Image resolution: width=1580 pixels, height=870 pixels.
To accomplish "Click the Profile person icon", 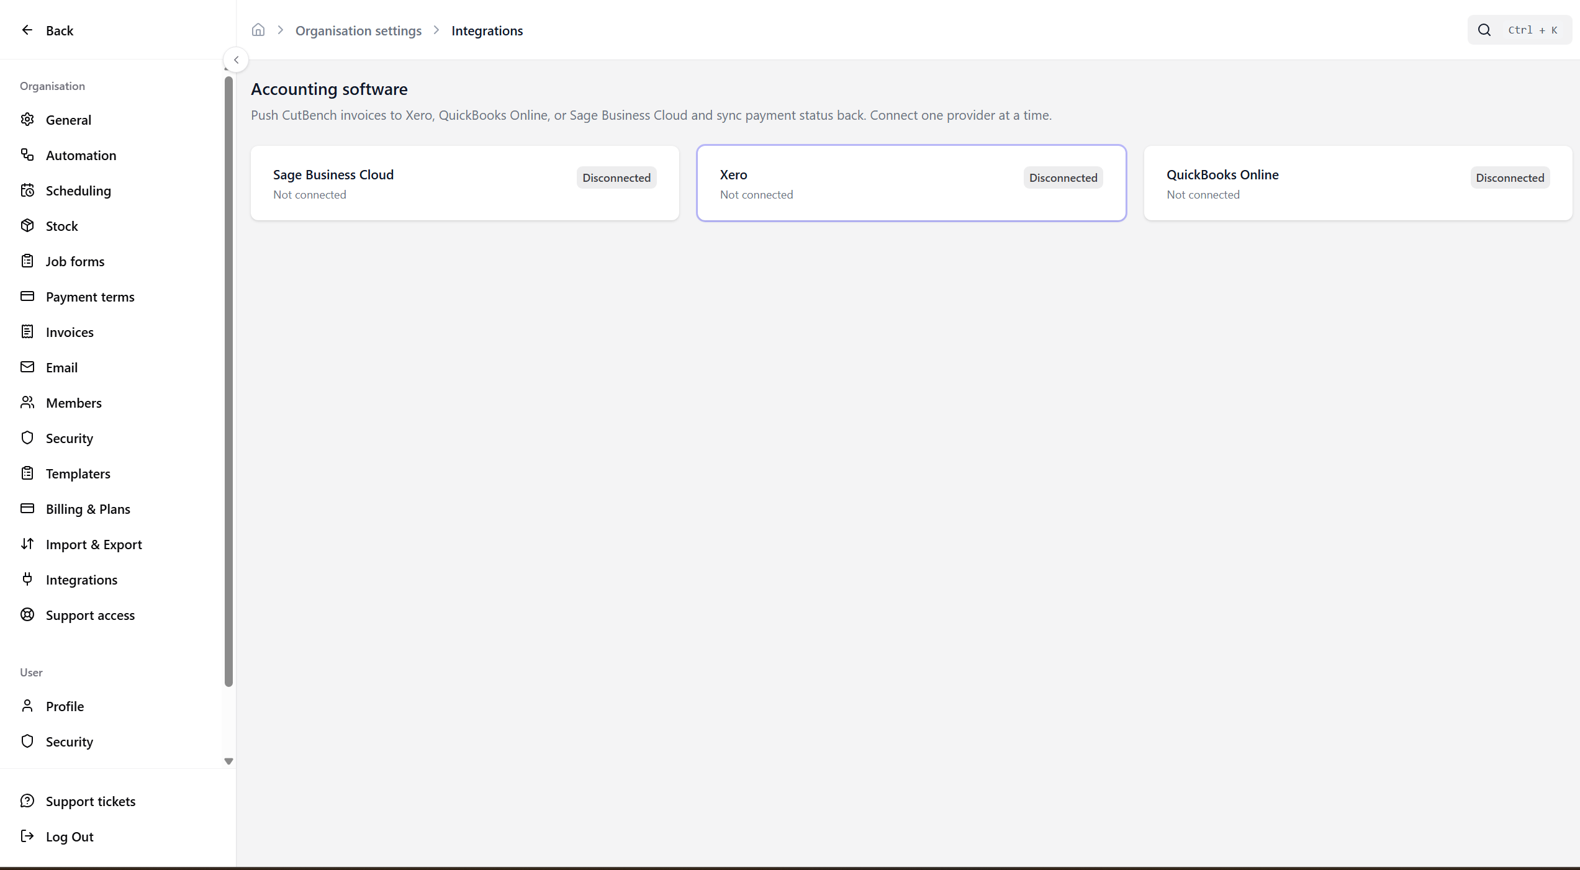I will point(27,706).
